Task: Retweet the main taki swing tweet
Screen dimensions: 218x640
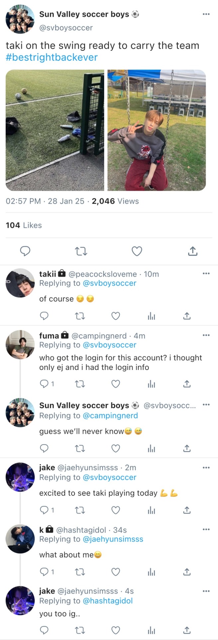Action: pyautogui.click(x=81, y=251)
